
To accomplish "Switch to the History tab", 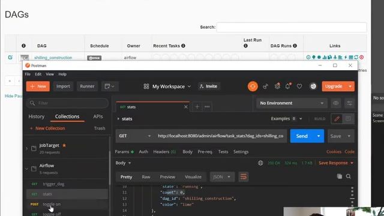I will [x=37, y=116].
